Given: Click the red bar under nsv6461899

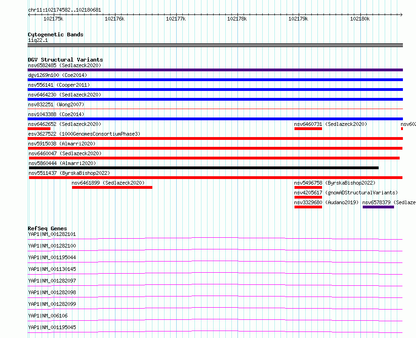Looking at the screenshot, I should [x=112, y=187].
